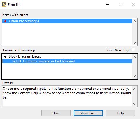
Task: Click the bullet icon next to Block Diagram Errors
Action: (5, 56)
